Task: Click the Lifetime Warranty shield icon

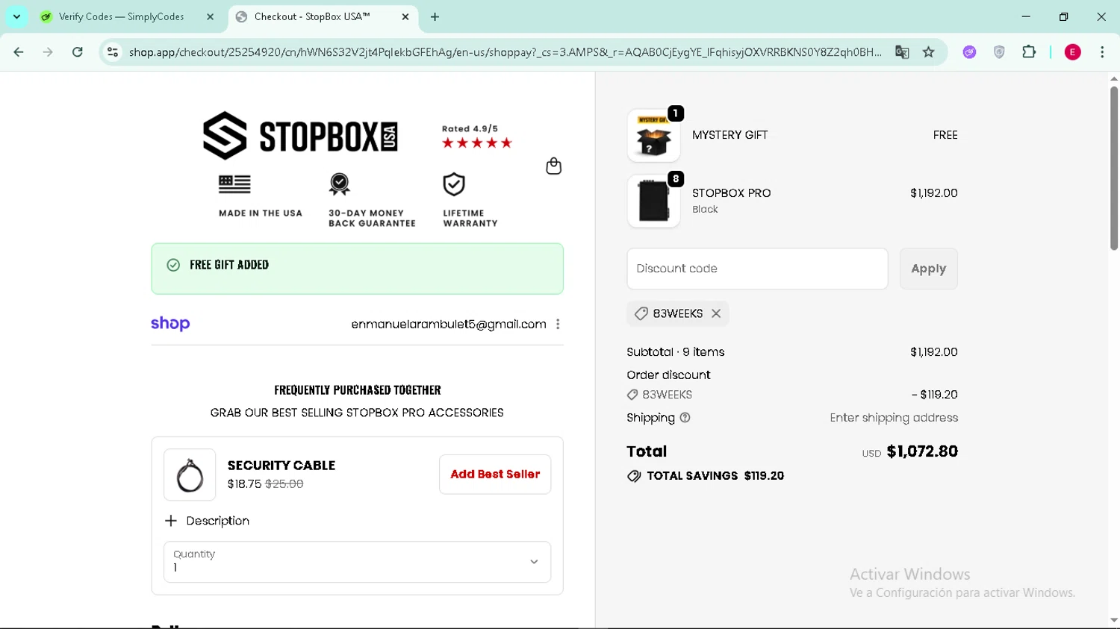Action: pos(454,184)
